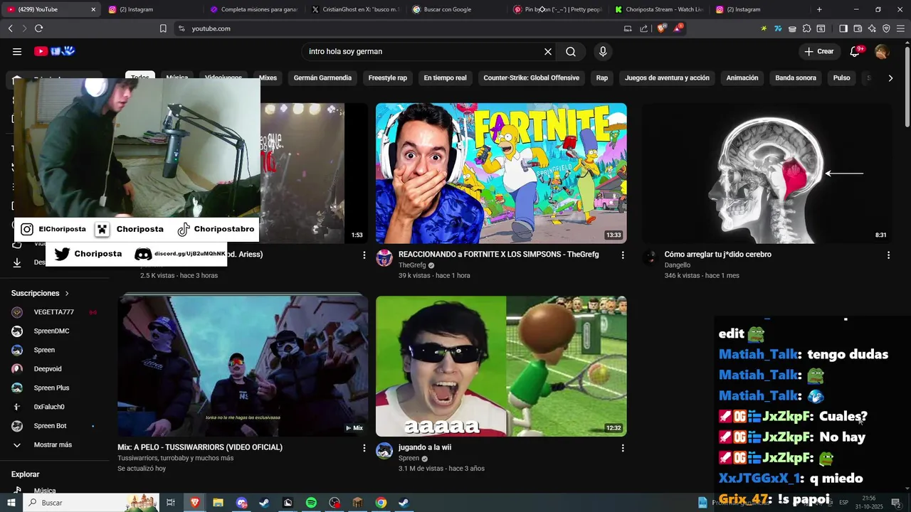This screenshot has height=512, width=911.
Task: Go to the YouTube home logo
Action: point(55,51)
